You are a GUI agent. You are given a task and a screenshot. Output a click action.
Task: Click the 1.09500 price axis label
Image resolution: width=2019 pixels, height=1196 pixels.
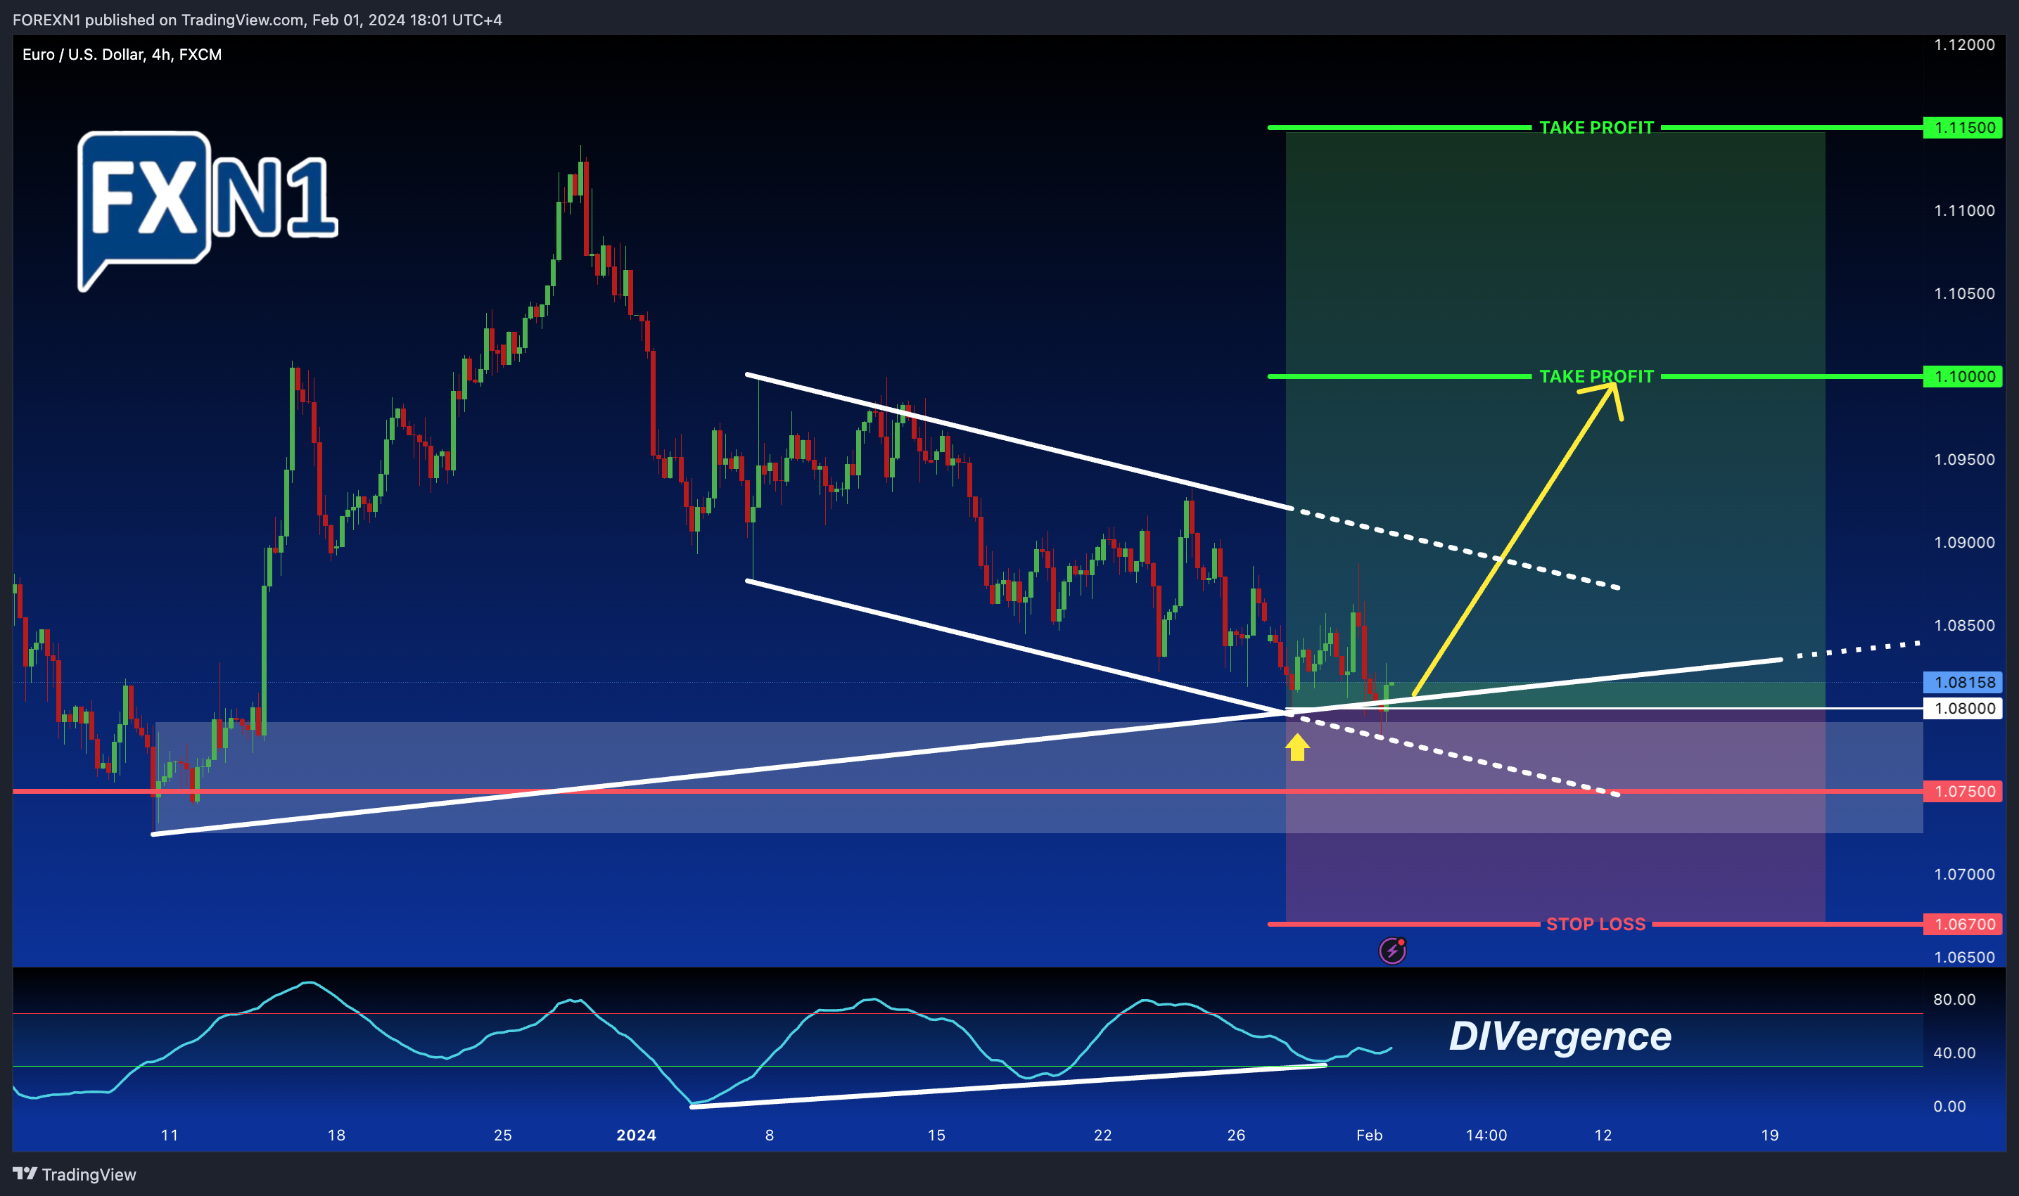tap(1964, 459)
